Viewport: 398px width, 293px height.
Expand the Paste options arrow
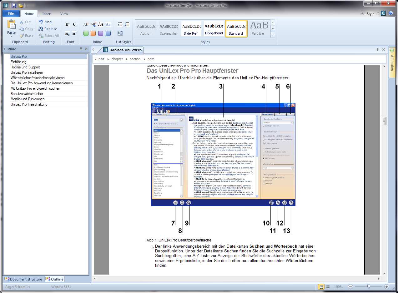pyautogui.click(x=12, y=36)
